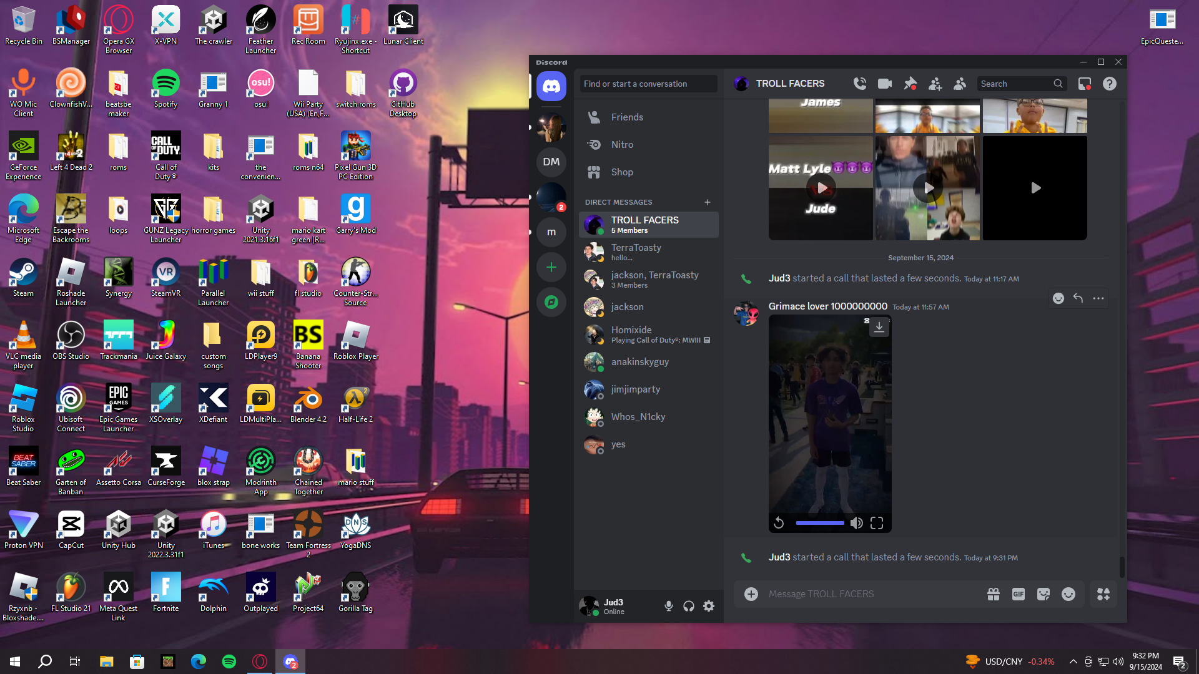
Task: Deafen audio with the headphones icon
Action: (x=688, y=606)
